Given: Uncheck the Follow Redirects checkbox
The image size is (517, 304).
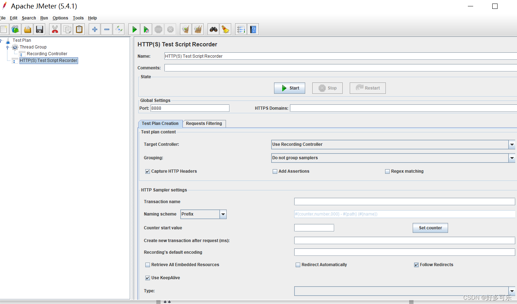Looking at the screenshot, I should tap(416, 265).
